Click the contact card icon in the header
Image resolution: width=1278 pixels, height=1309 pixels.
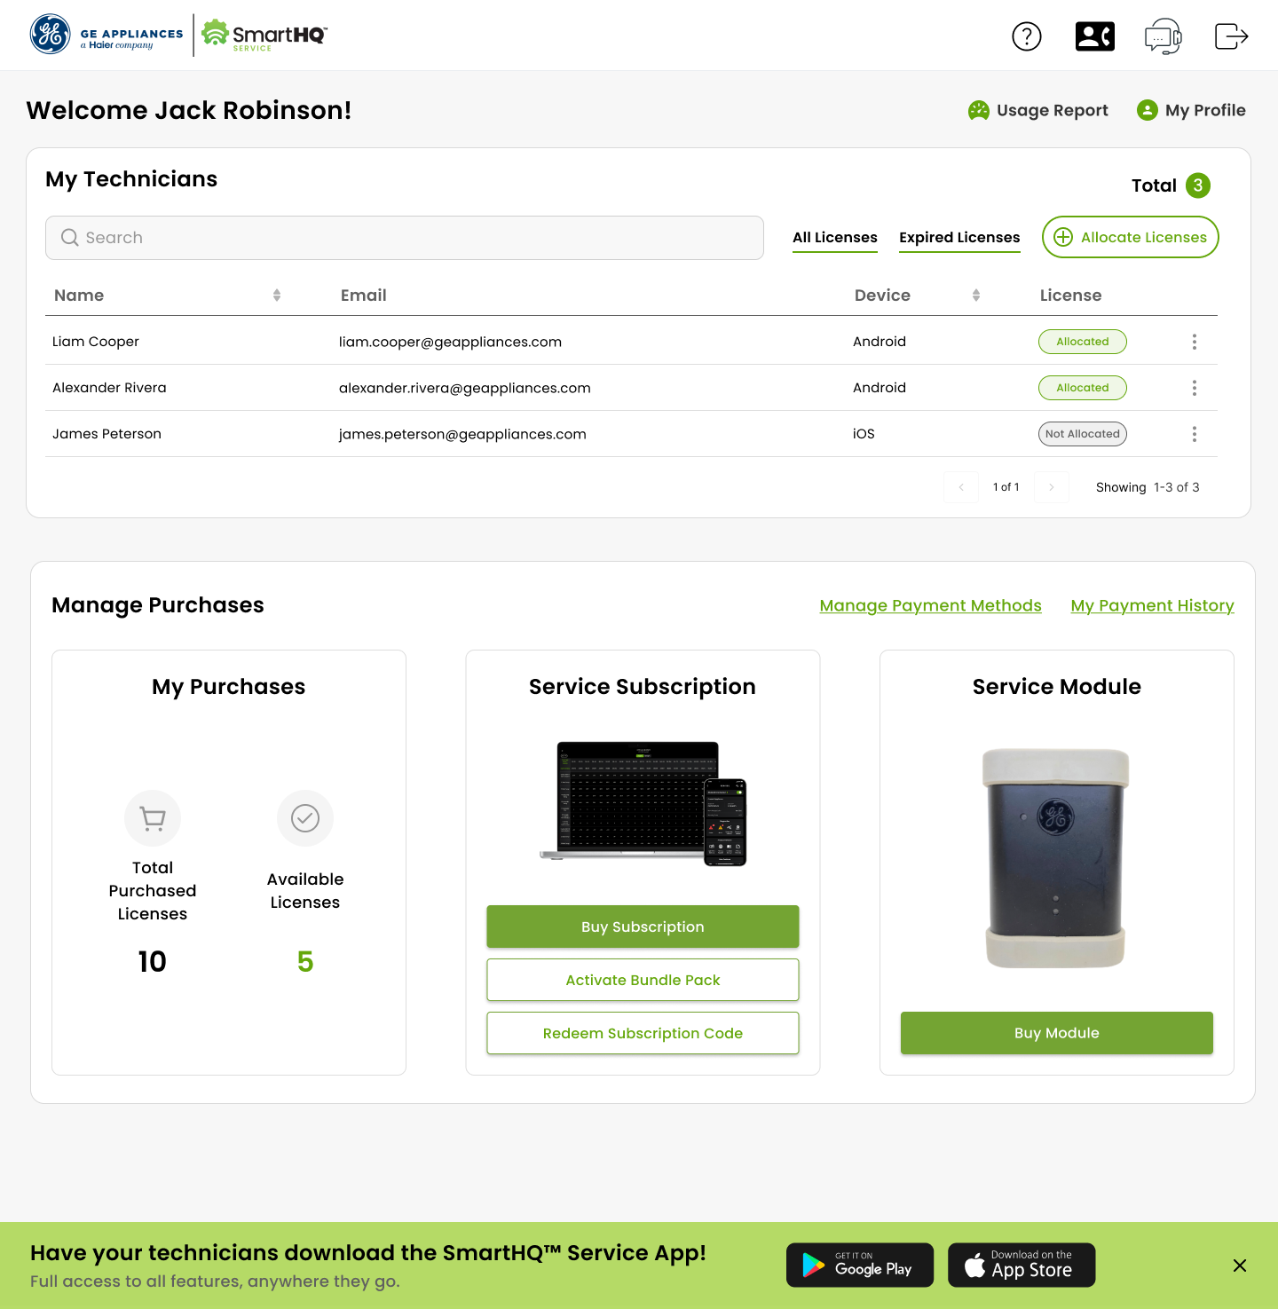click(x=1095, y=35)
